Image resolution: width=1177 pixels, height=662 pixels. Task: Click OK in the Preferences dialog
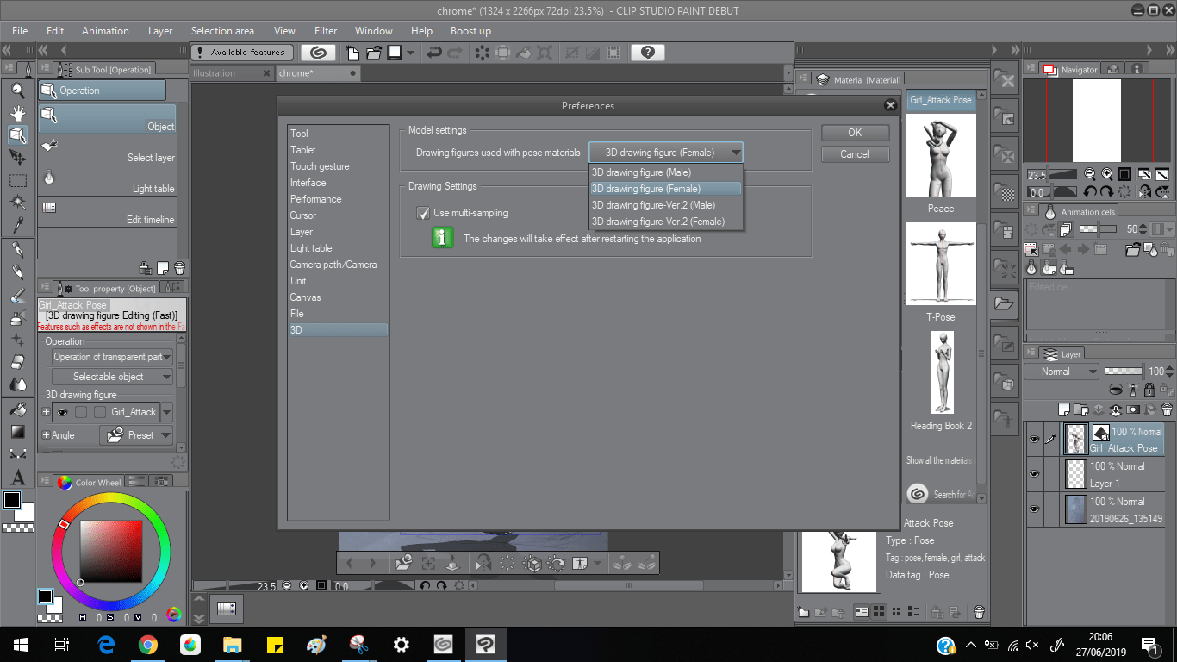pos(855,133)
